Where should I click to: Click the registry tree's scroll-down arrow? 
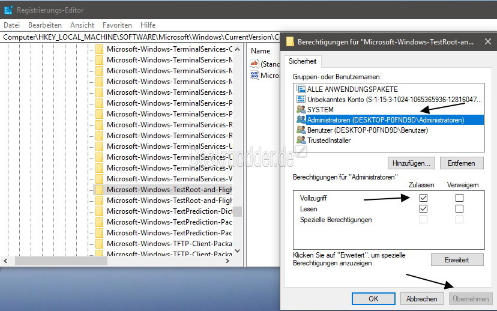pyautogui.click(x=238, y=251)
